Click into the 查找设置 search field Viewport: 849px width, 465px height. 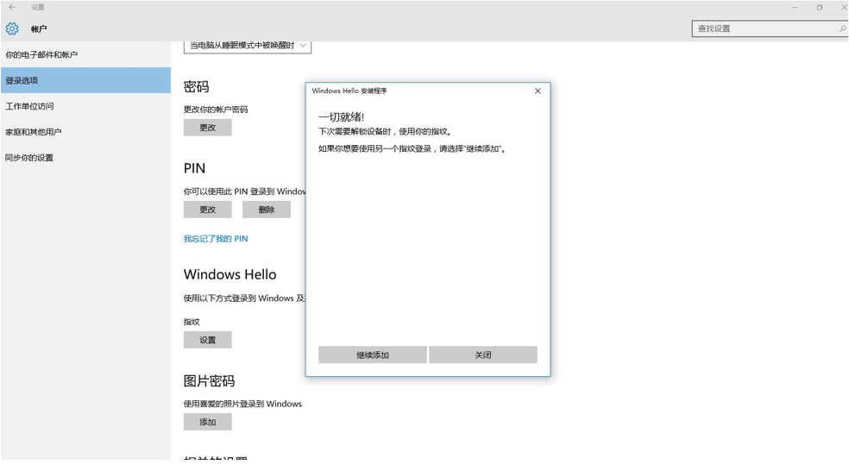click(x=764, y=29)
